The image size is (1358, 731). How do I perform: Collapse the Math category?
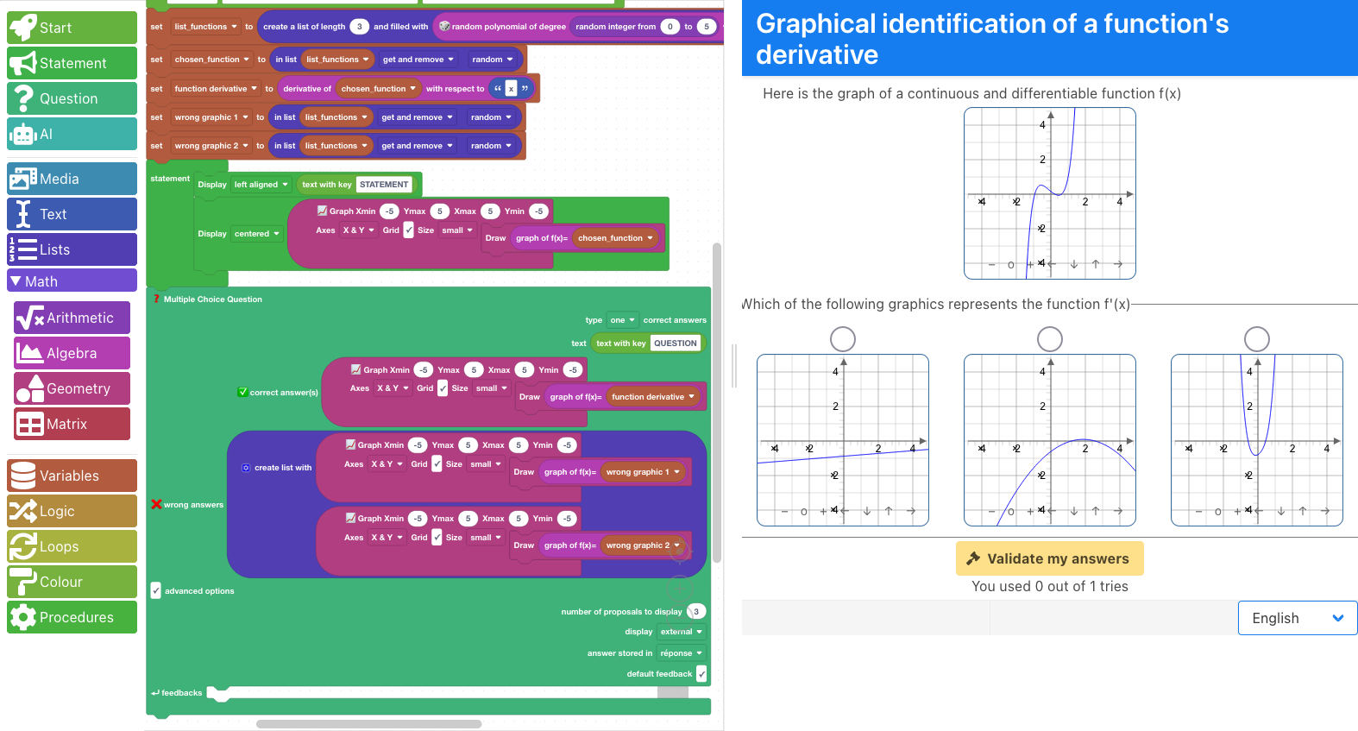point(72,280)
